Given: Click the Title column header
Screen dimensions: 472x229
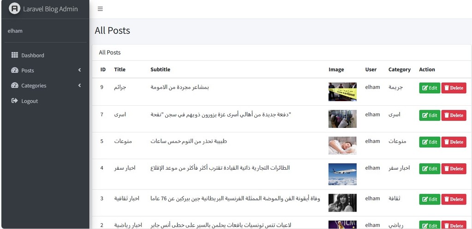Looking at the screenshot, I should (119, 69).
